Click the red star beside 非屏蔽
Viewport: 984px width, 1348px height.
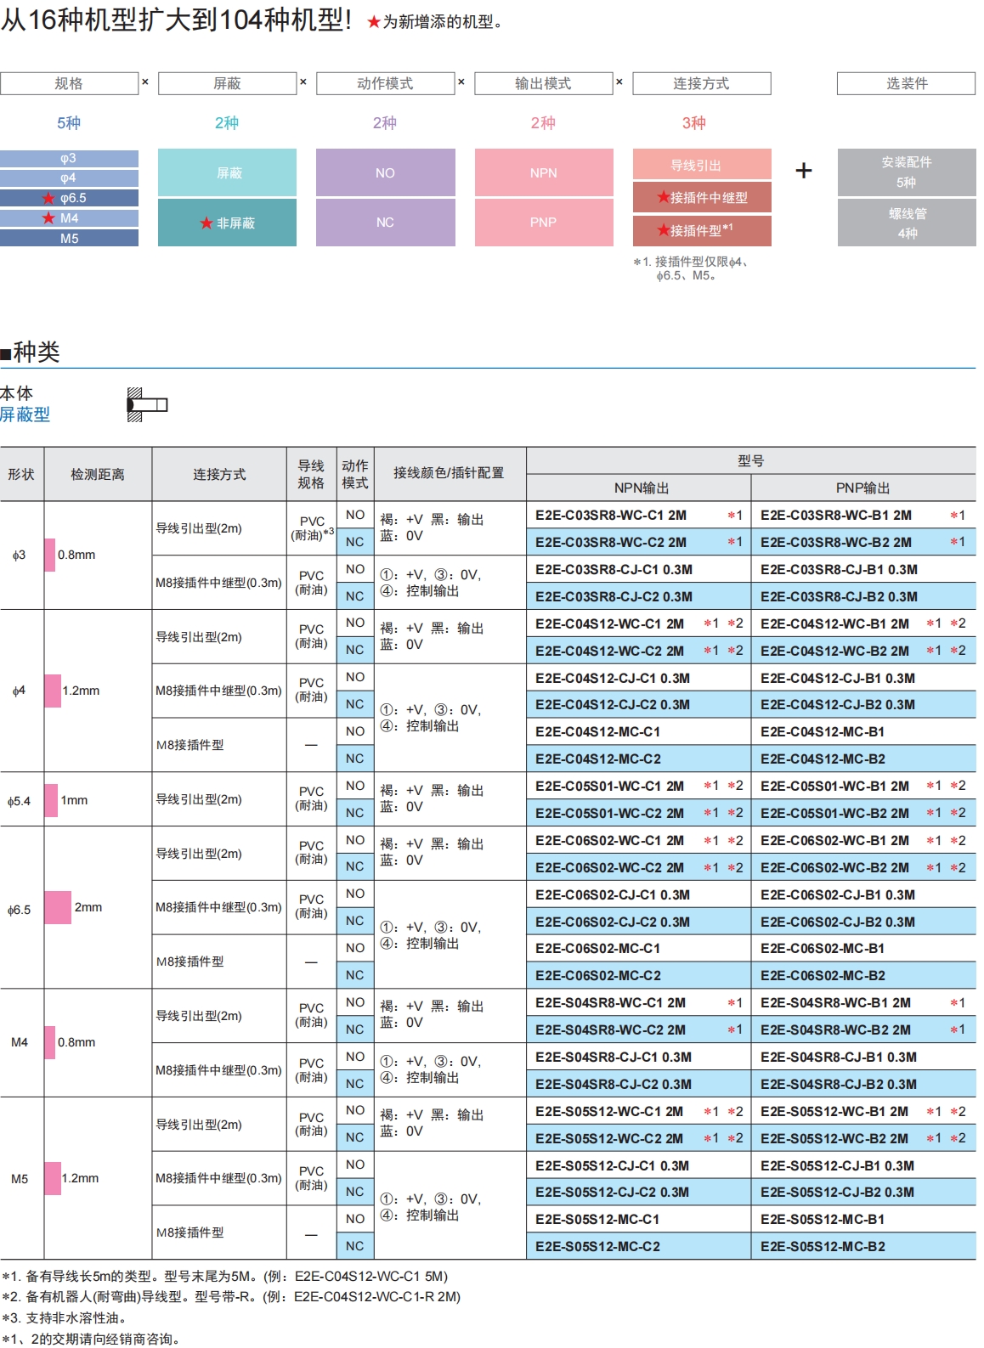(206, 223)
